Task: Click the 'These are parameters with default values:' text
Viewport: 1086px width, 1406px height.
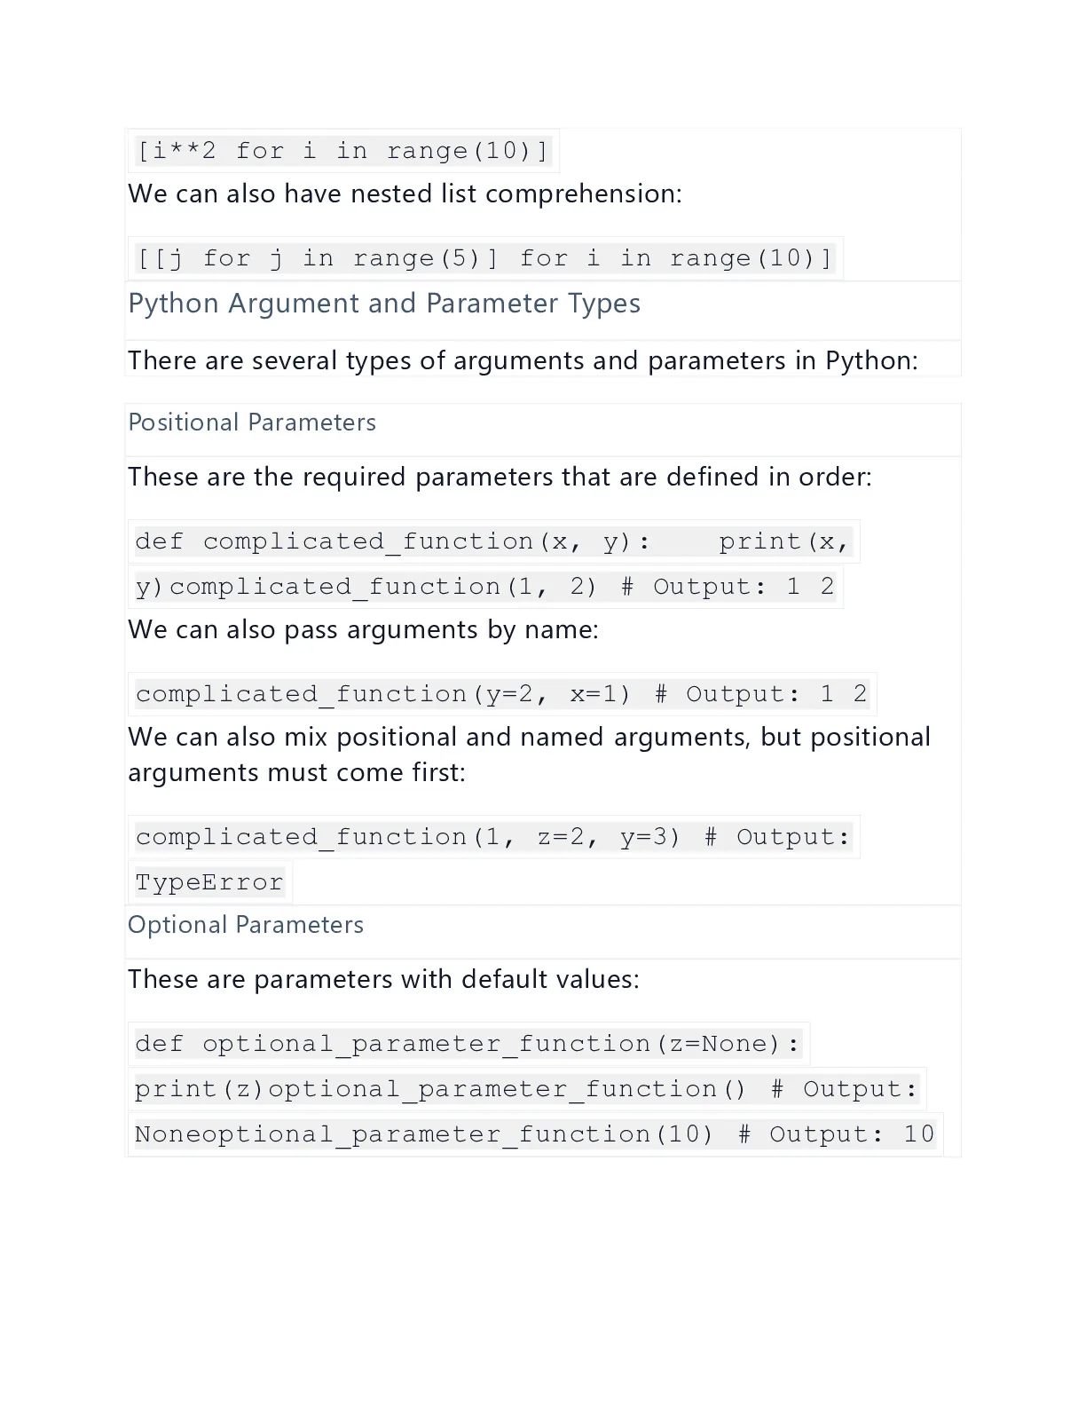Action: pyautogui.click(x=383, y=979)
